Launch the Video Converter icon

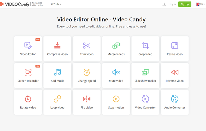tap(145, 99)
